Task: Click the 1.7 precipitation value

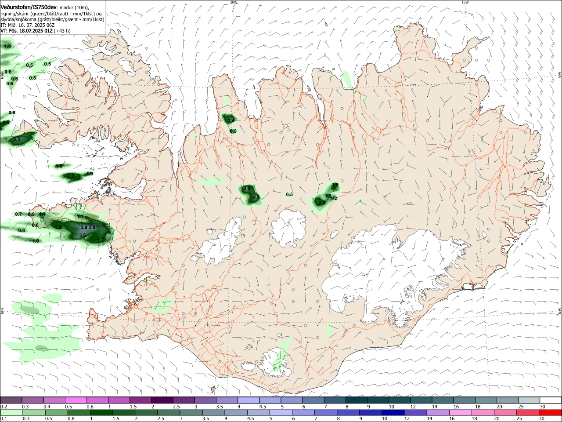Action: 101,240
